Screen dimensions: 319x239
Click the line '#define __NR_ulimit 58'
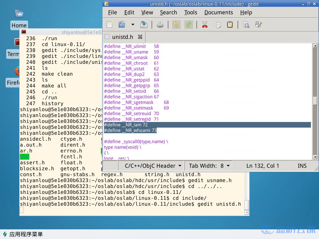(x=131, y=46)
